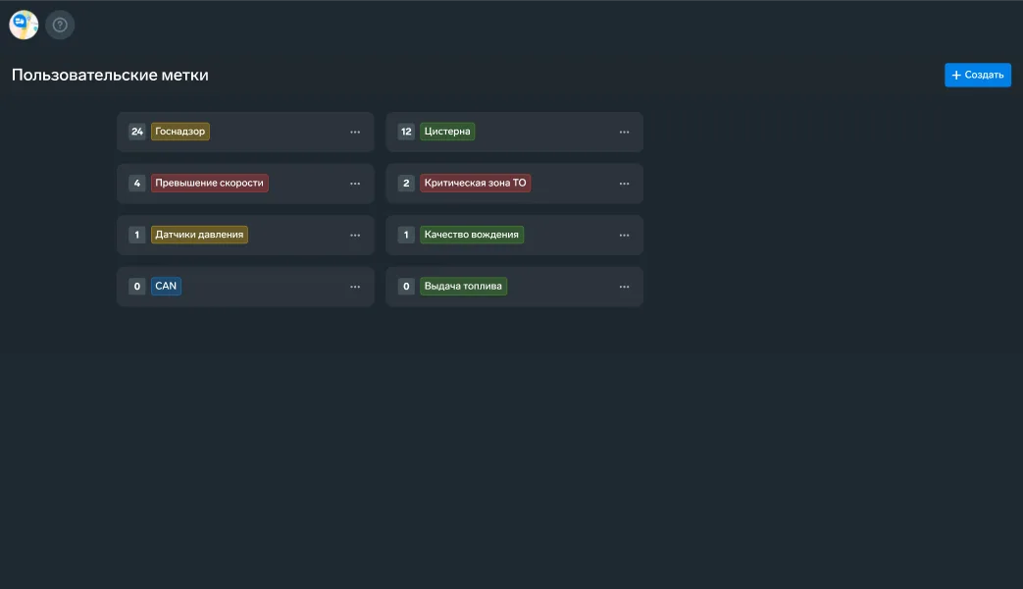Click the count badge 24 next to Госнадзор
This screenshot has height=589, width=1023.
pos(137,132)
